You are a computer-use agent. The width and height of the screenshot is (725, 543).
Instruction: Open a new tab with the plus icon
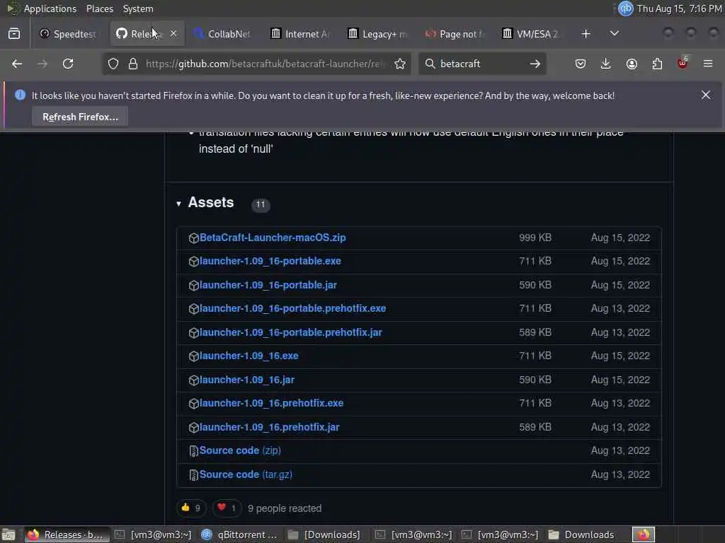tap(586, 34)
